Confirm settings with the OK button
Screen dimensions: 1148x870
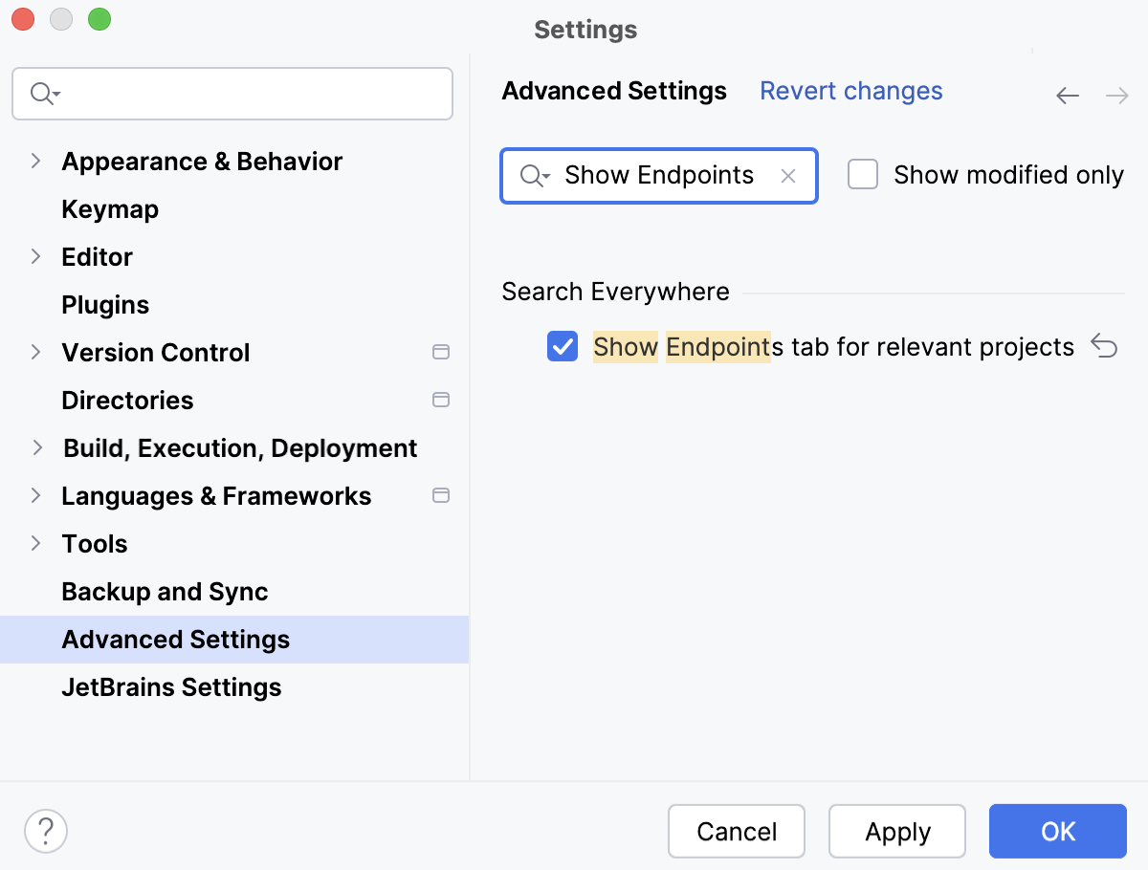tap(1057, 831)
